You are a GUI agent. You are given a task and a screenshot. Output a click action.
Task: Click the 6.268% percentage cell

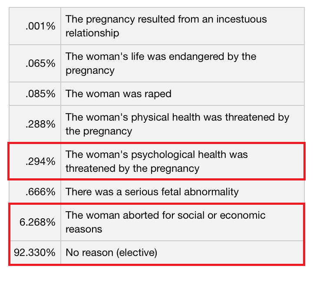(x=35, y=222)
